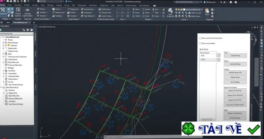Switch to the Start document tab

(8, 22)
